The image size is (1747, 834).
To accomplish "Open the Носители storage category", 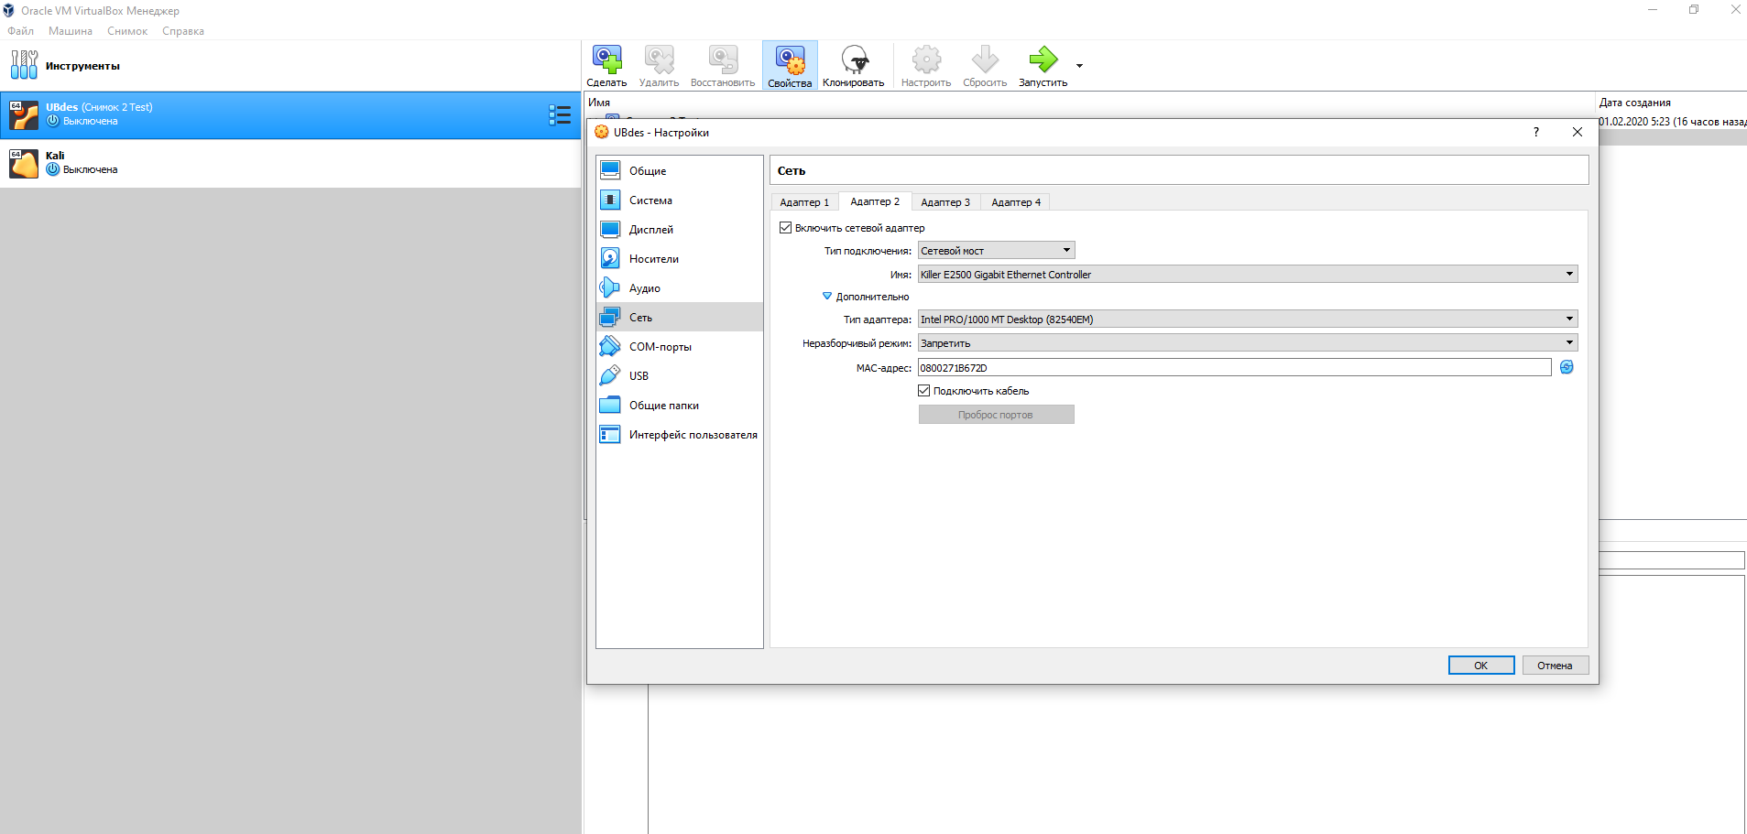I will 680,259.
